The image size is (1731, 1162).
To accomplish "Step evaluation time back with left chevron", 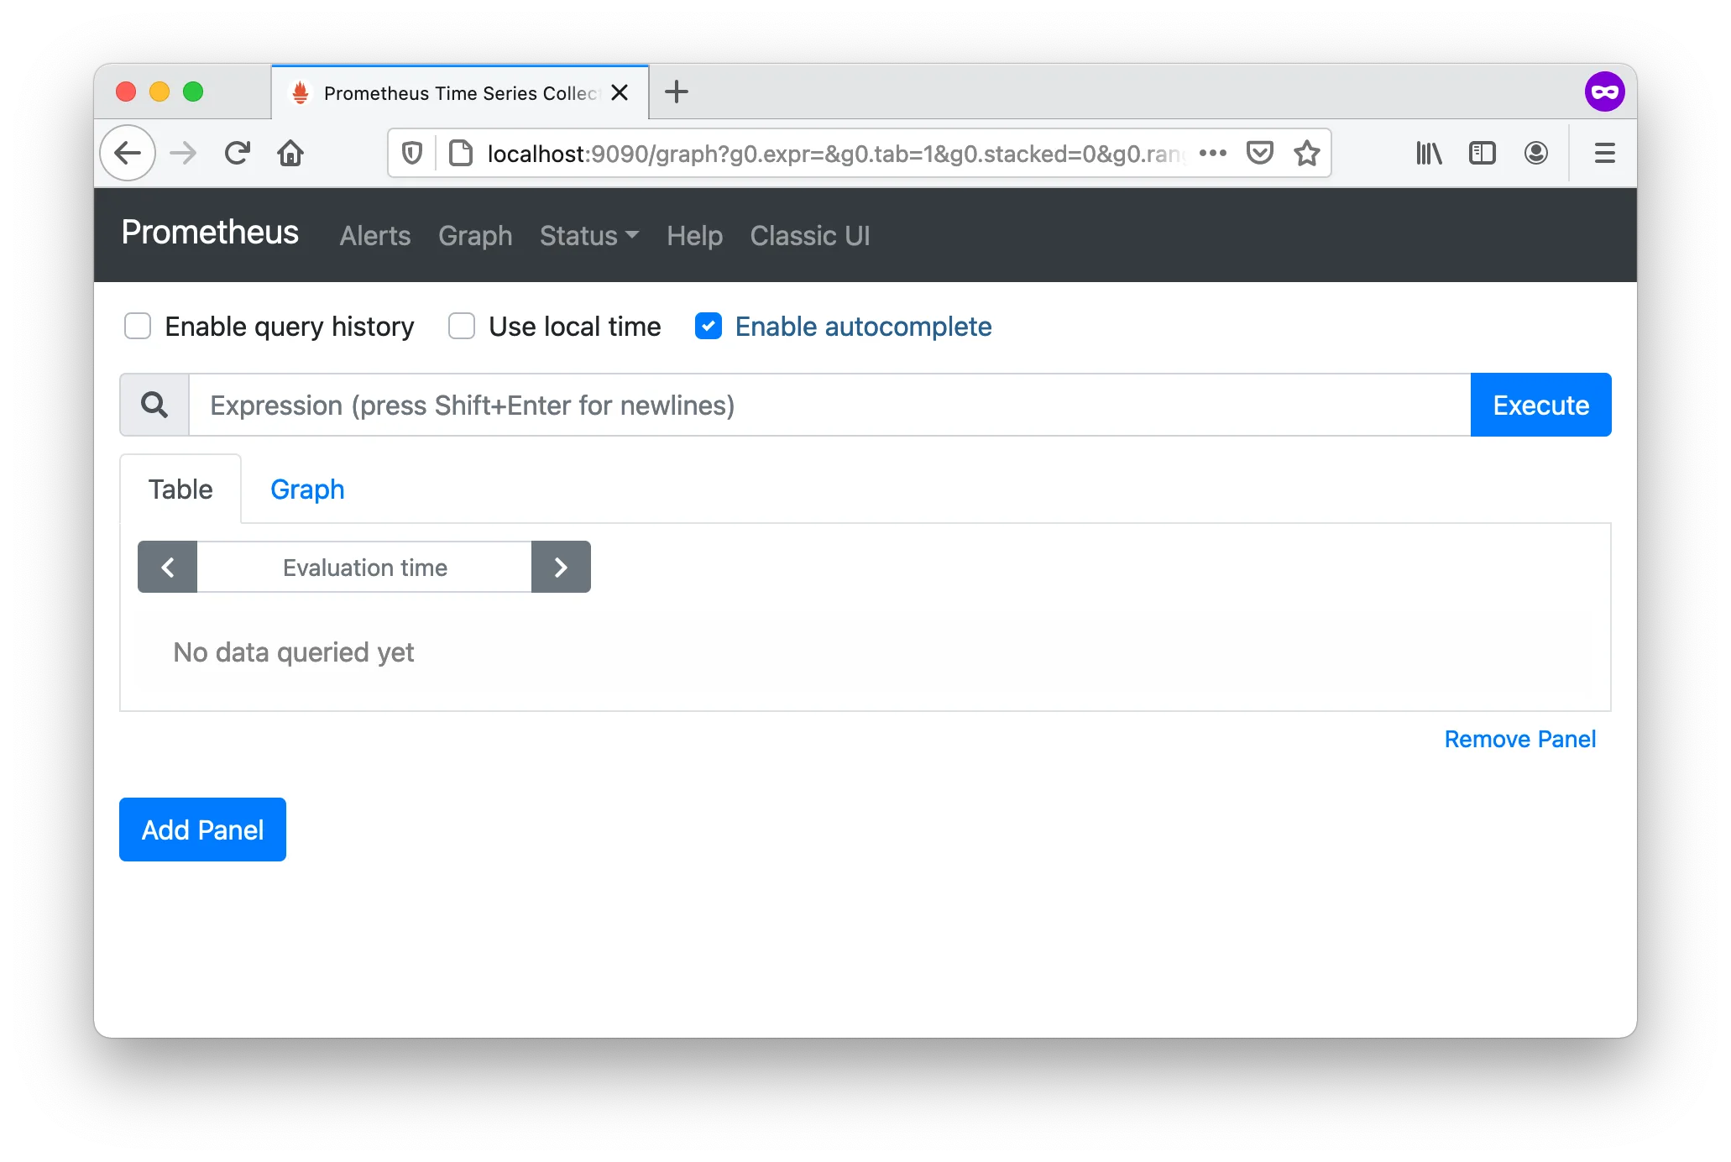I will pyautogui.click(x=168, y=567).
